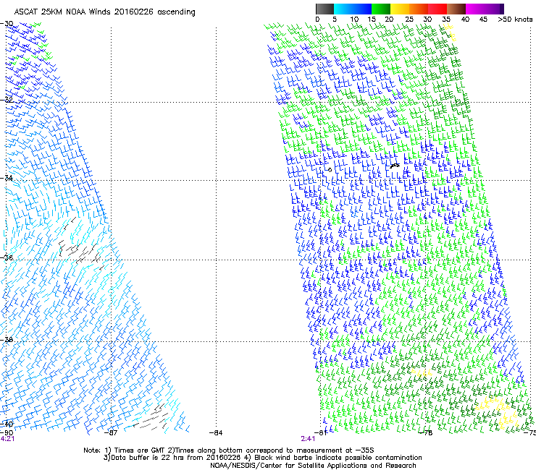Click the '-32' latitude axis label
This screenshot has width=536, height=470.
(x=7, y=101)
